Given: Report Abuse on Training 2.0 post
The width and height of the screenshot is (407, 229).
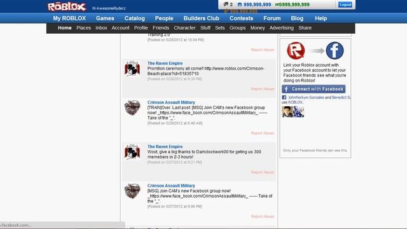Looking at the screenshot, I should coord(263,50).
